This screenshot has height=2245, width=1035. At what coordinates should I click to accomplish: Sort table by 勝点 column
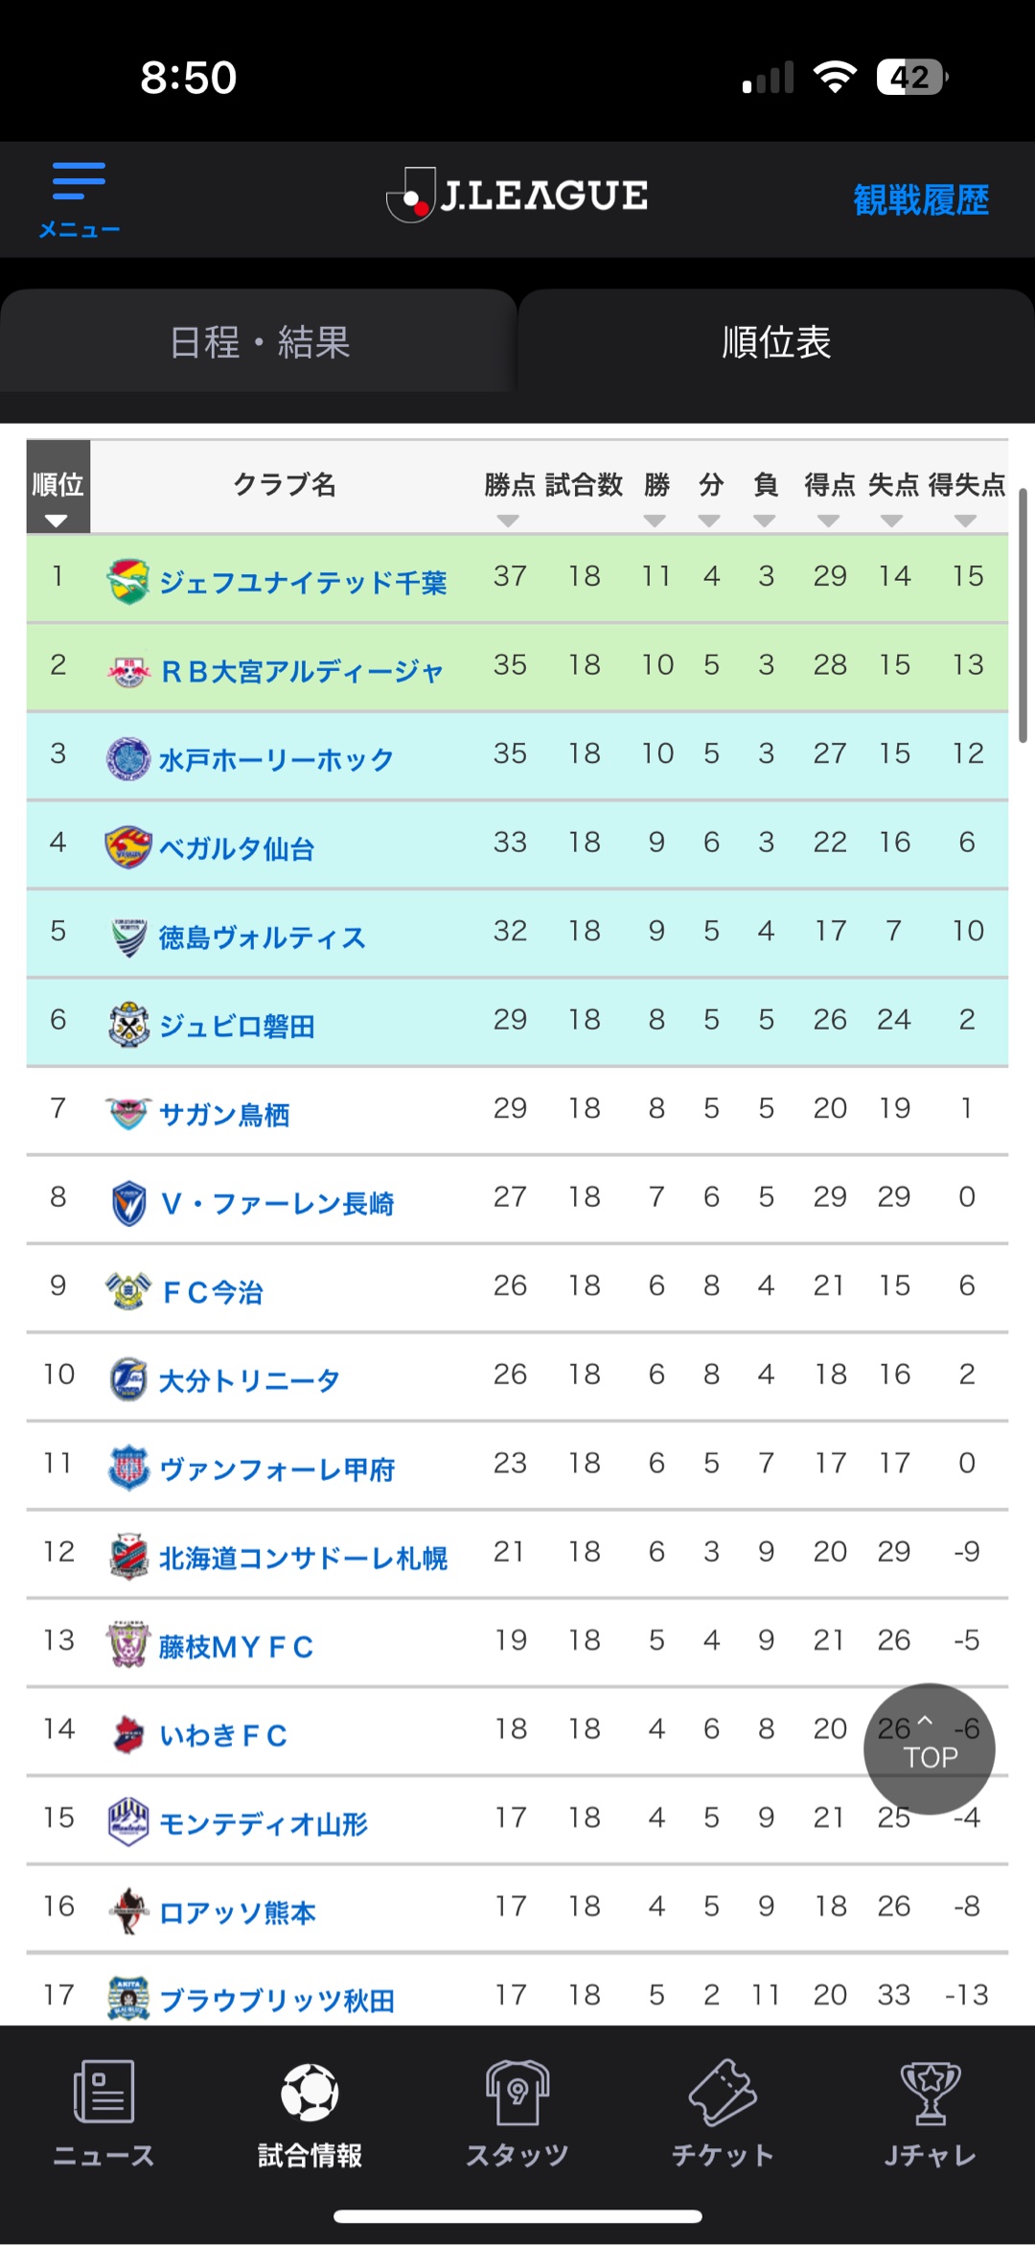pos(508,521)
